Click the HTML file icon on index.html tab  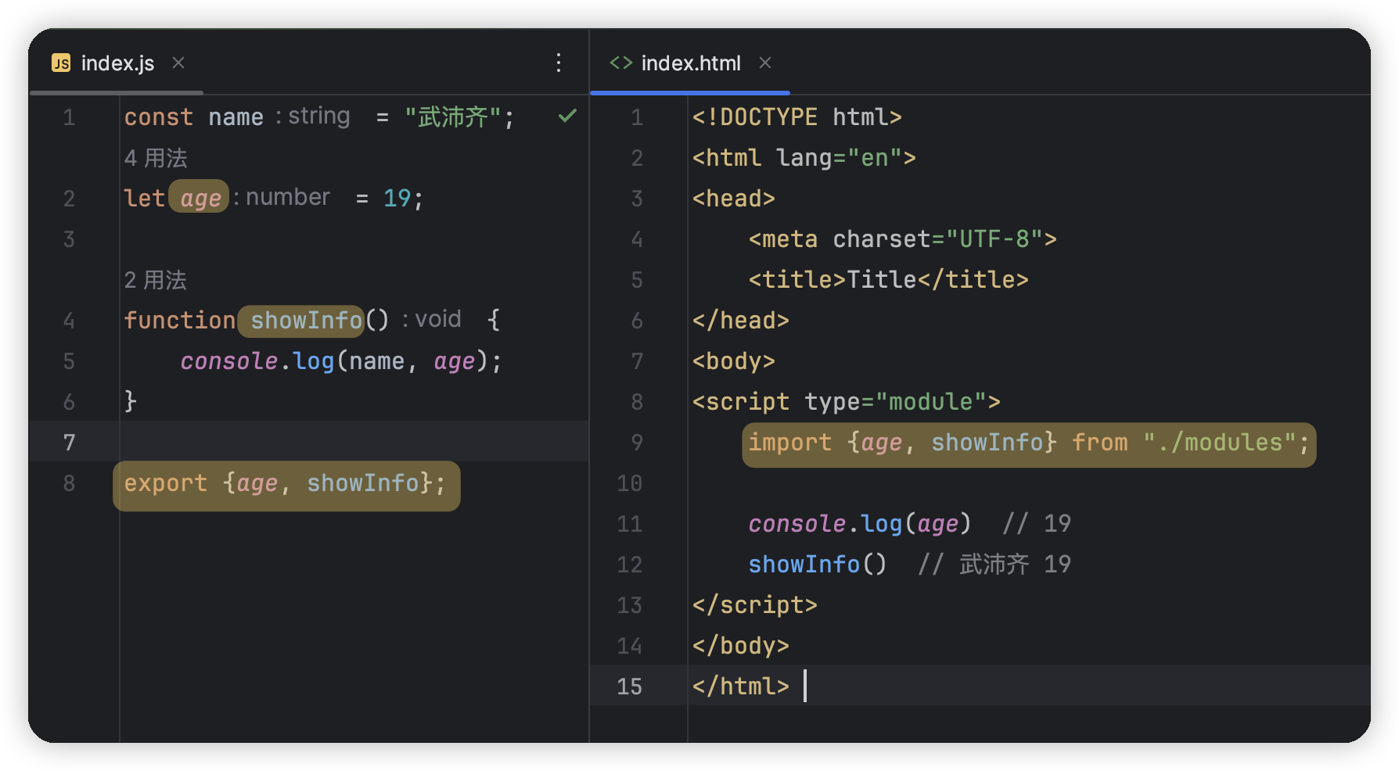620,63
